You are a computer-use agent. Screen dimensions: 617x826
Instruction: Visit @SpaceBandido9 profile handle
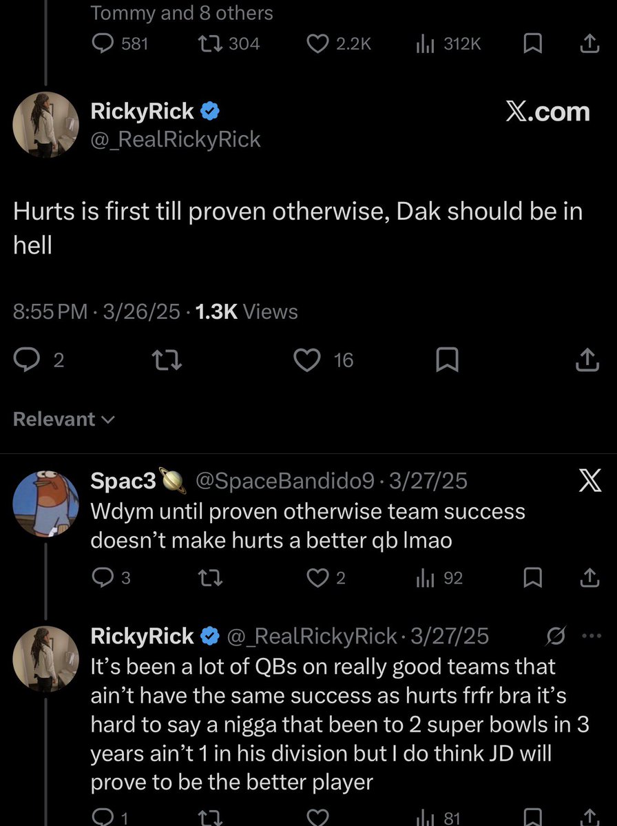285,480
